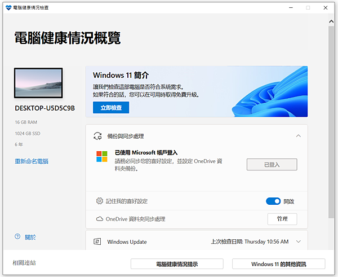Click the Windows 11 簡介 heading

coord(121,75)
